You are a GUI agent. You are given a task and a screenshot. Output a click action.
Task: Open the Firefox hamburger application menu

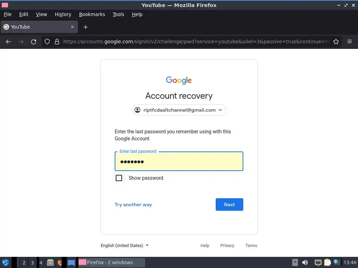pyautogui.click(x=350, y=42)
